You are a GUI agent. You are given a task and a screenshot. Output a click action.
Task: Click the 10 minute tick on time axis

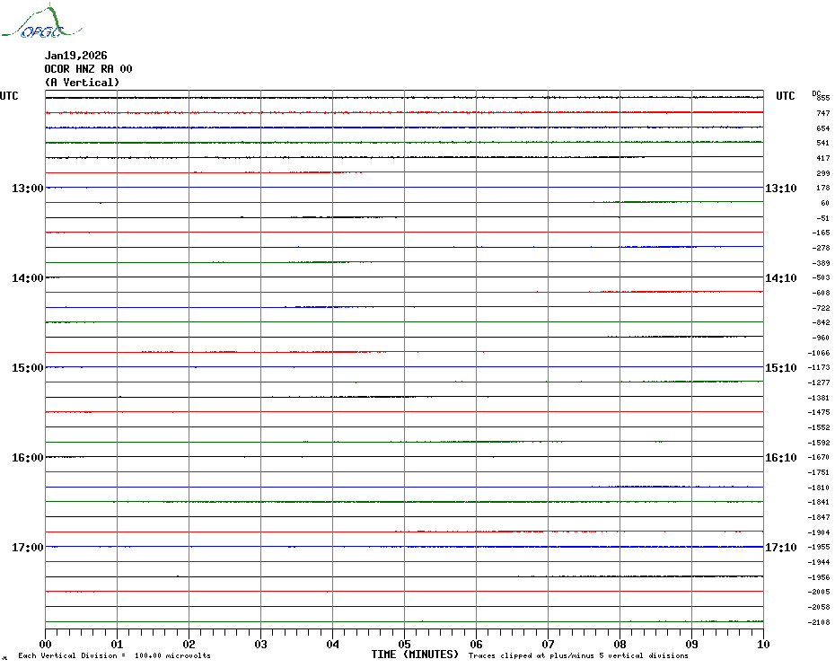point(762,644)
